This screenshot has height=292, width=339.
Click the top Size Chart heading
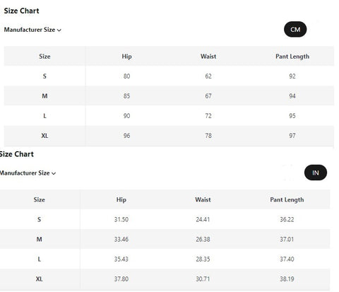[21, 11]
